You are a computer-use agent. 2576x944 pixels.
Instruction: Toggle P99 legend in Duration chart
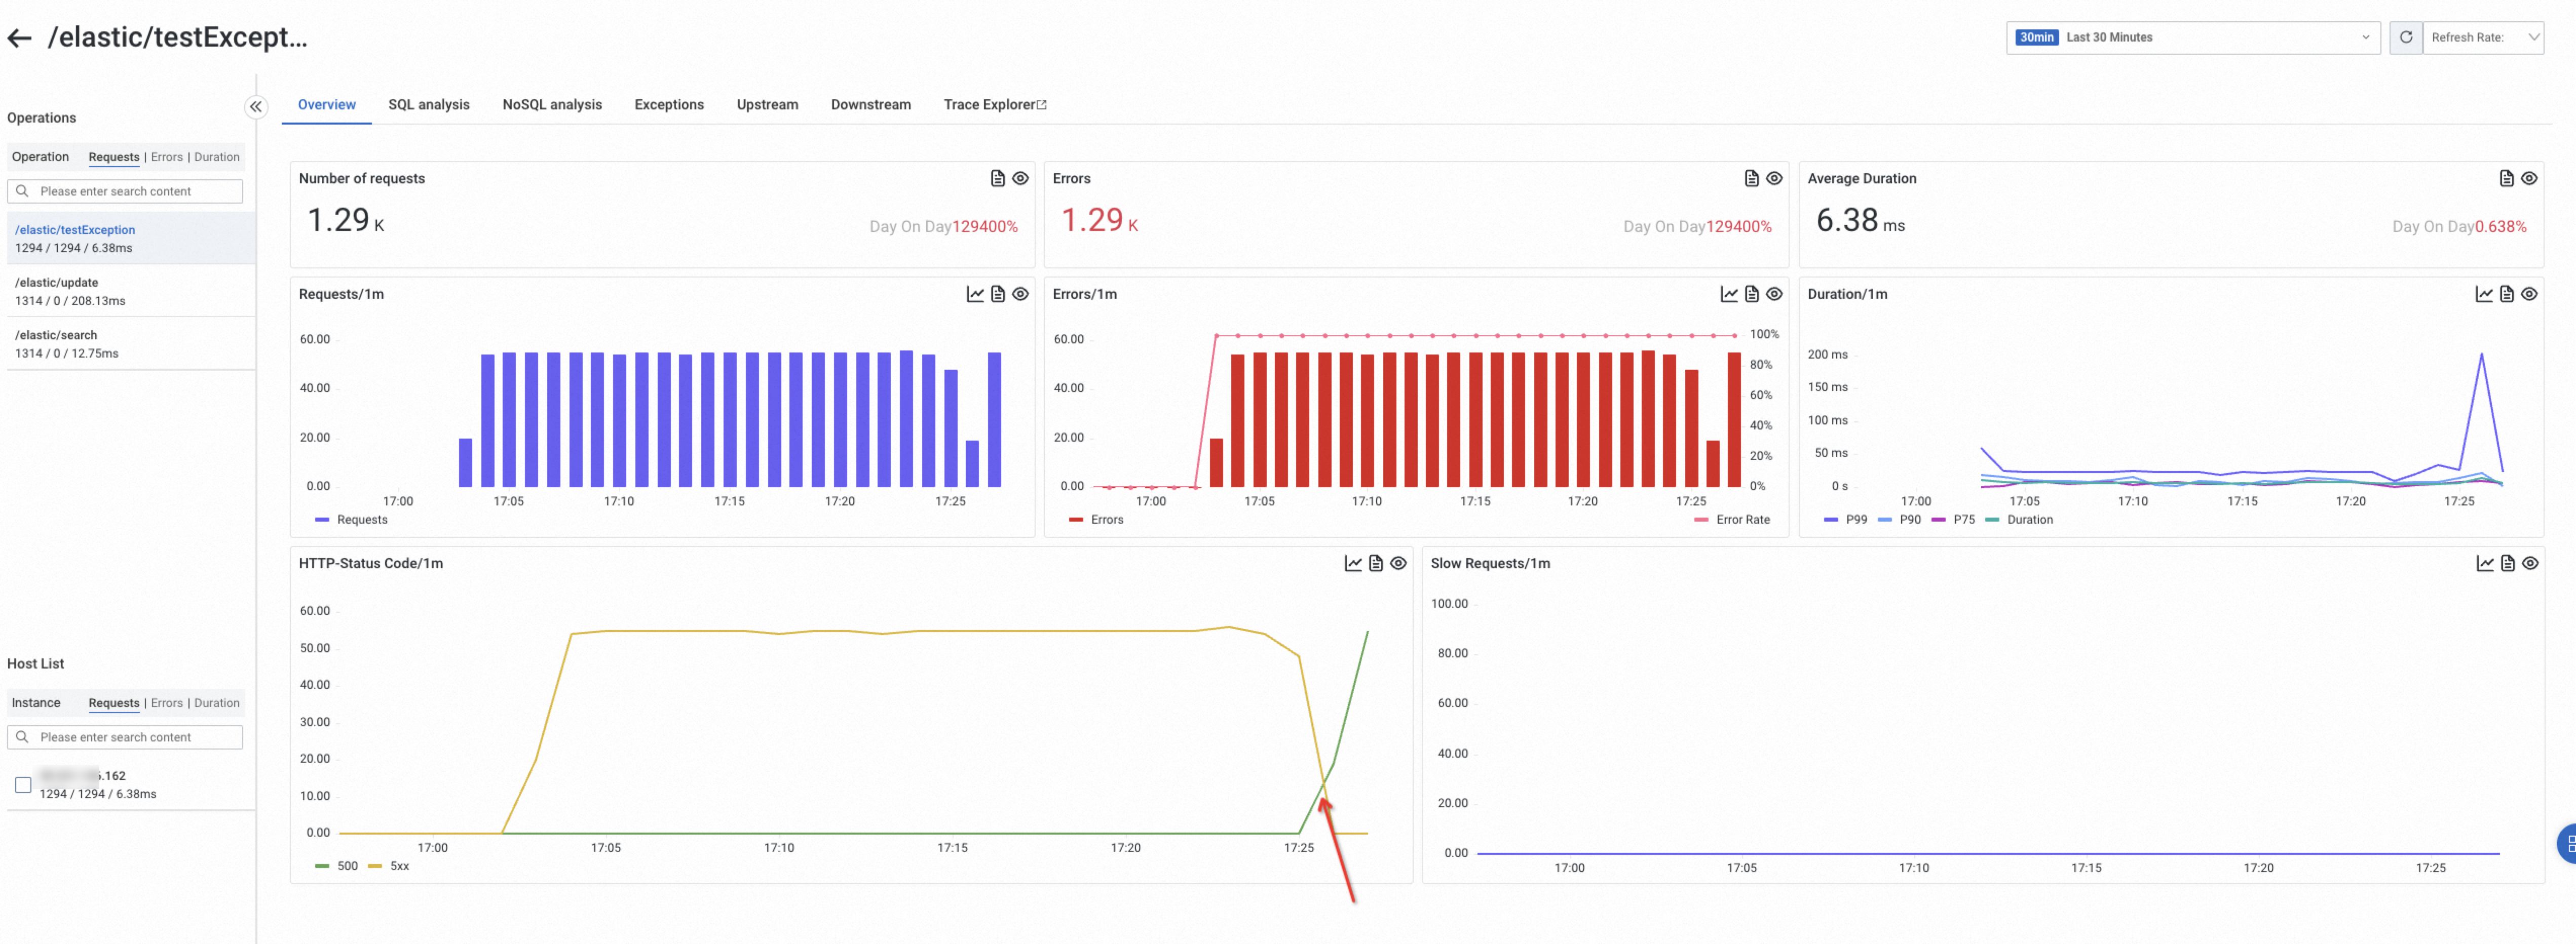pyautogui.click(x=1846, y=519)
